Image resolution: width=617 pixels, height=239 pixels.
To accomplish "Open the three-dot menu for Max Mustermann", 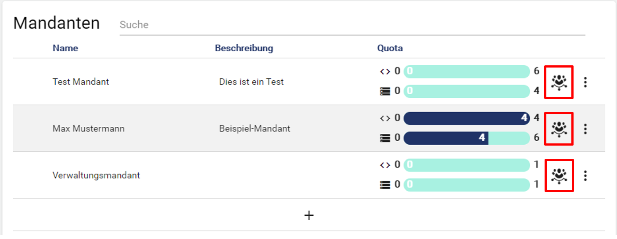I will point(585,128).
